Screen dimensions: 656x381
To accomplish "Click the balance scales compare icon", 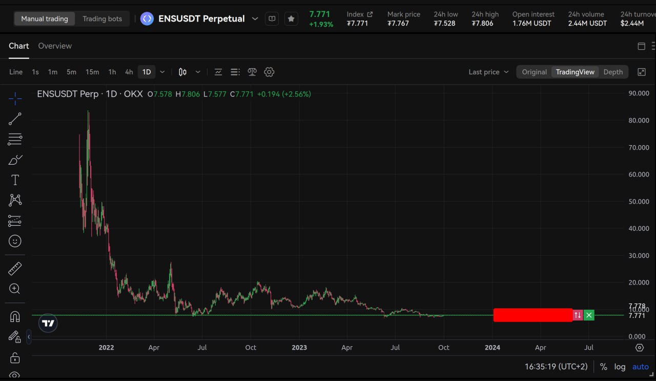I will click(x=252, y=72).
